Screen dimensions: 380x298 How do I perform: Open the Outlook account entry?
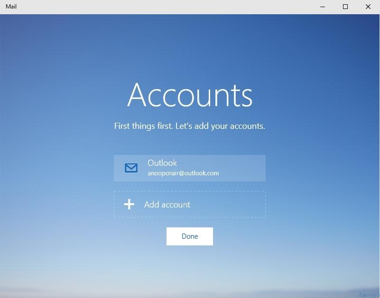[190, 168]
